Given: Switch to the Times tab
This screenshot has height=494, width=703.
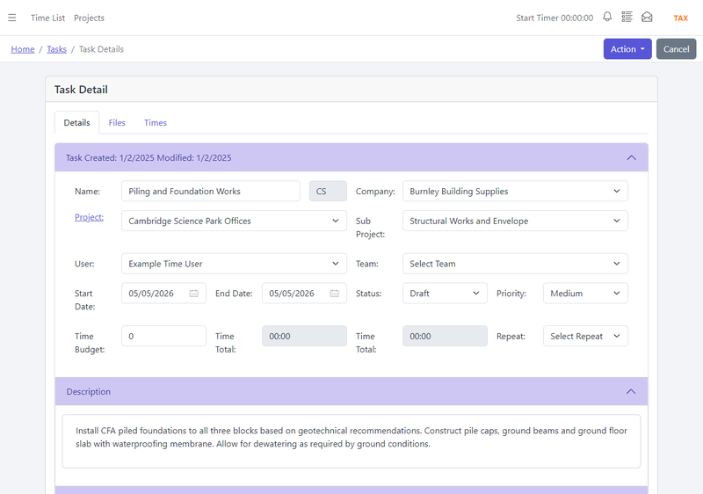Looking at the screenshot, I should pyautogui.click(x=156, y=123).
